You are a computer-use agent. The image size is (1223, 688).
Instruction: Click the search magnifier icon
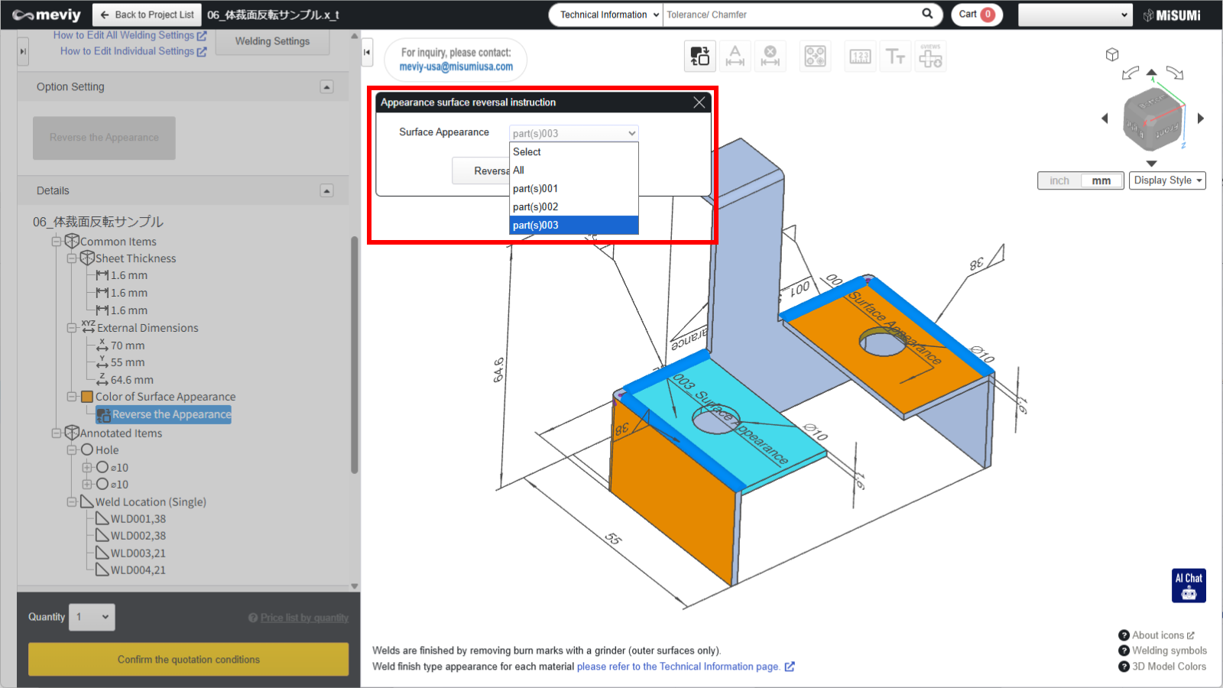(x=927, y=14)
